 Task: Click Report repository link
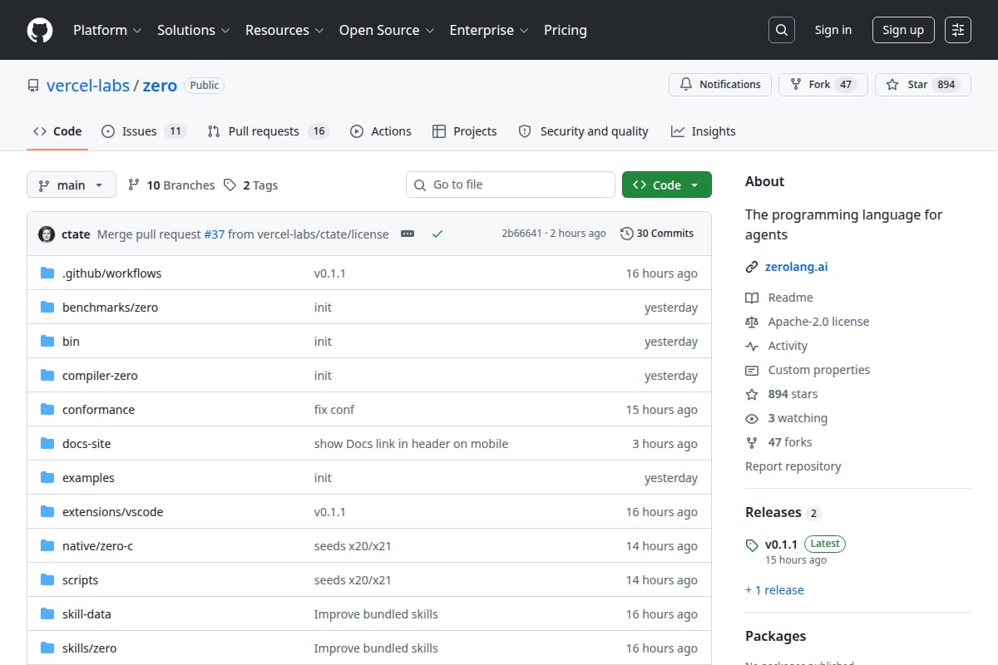(x=793, y=466)
